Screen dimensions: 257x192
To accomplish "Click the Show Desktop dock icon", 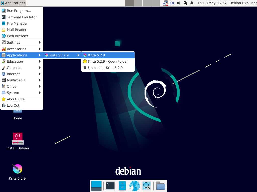I will [x=96, y=186].
